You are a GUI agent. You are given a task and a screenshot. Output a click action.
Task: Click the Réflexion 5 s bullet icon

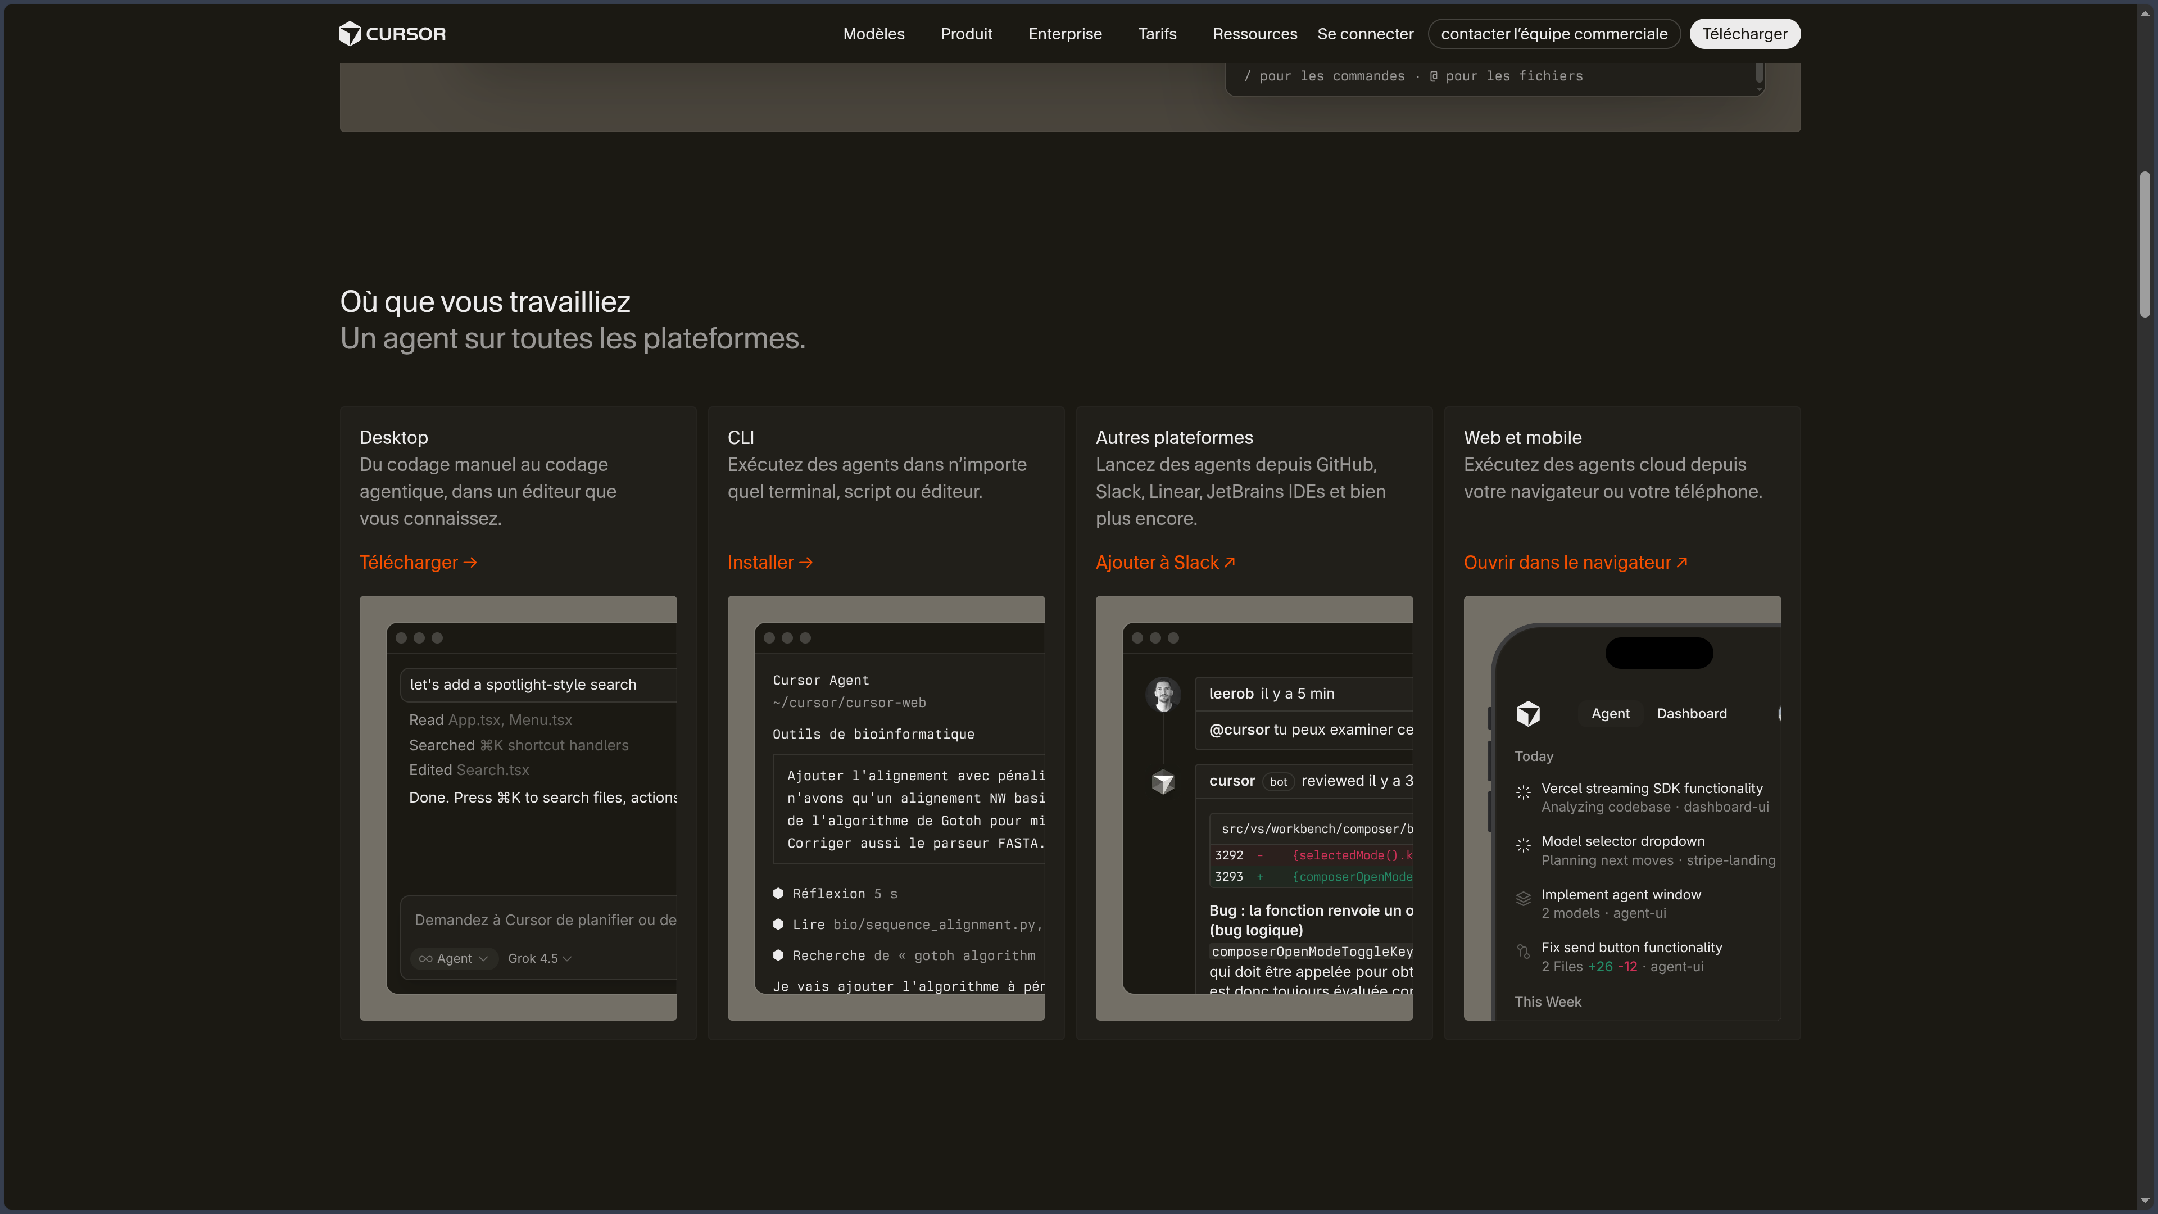click(x=777, y=893)
